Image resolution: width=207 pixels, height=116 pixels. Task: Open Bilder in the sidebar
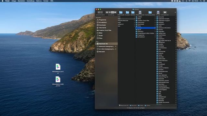click(x=100, y=33)
